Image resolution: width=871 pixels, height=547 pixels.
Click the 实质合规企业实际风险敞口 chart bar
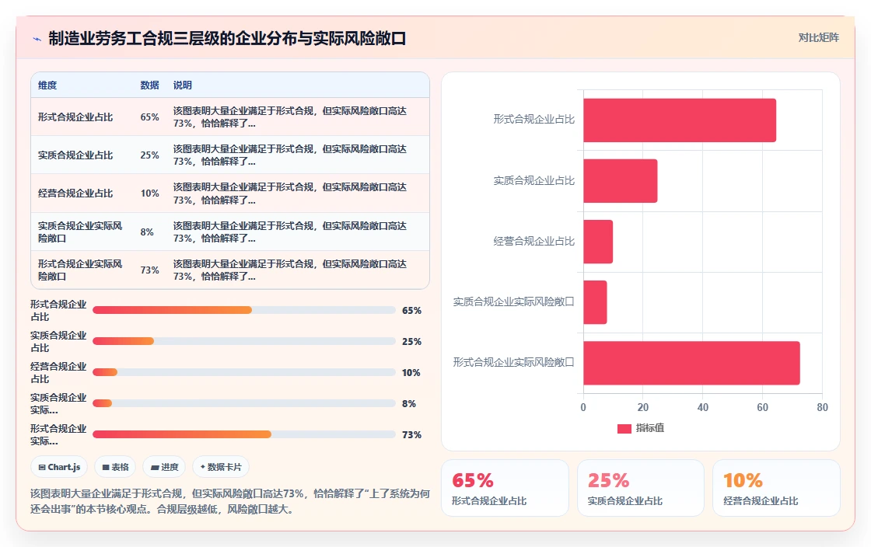[x=595, y=302]
